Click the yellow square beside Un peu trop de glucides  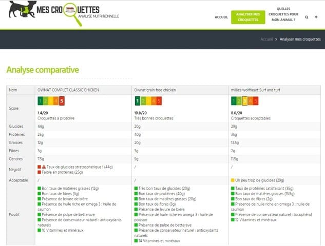tap(233, 180)
